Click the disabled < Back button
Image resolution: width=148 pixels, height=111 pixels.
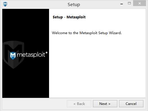pos(79,104)
